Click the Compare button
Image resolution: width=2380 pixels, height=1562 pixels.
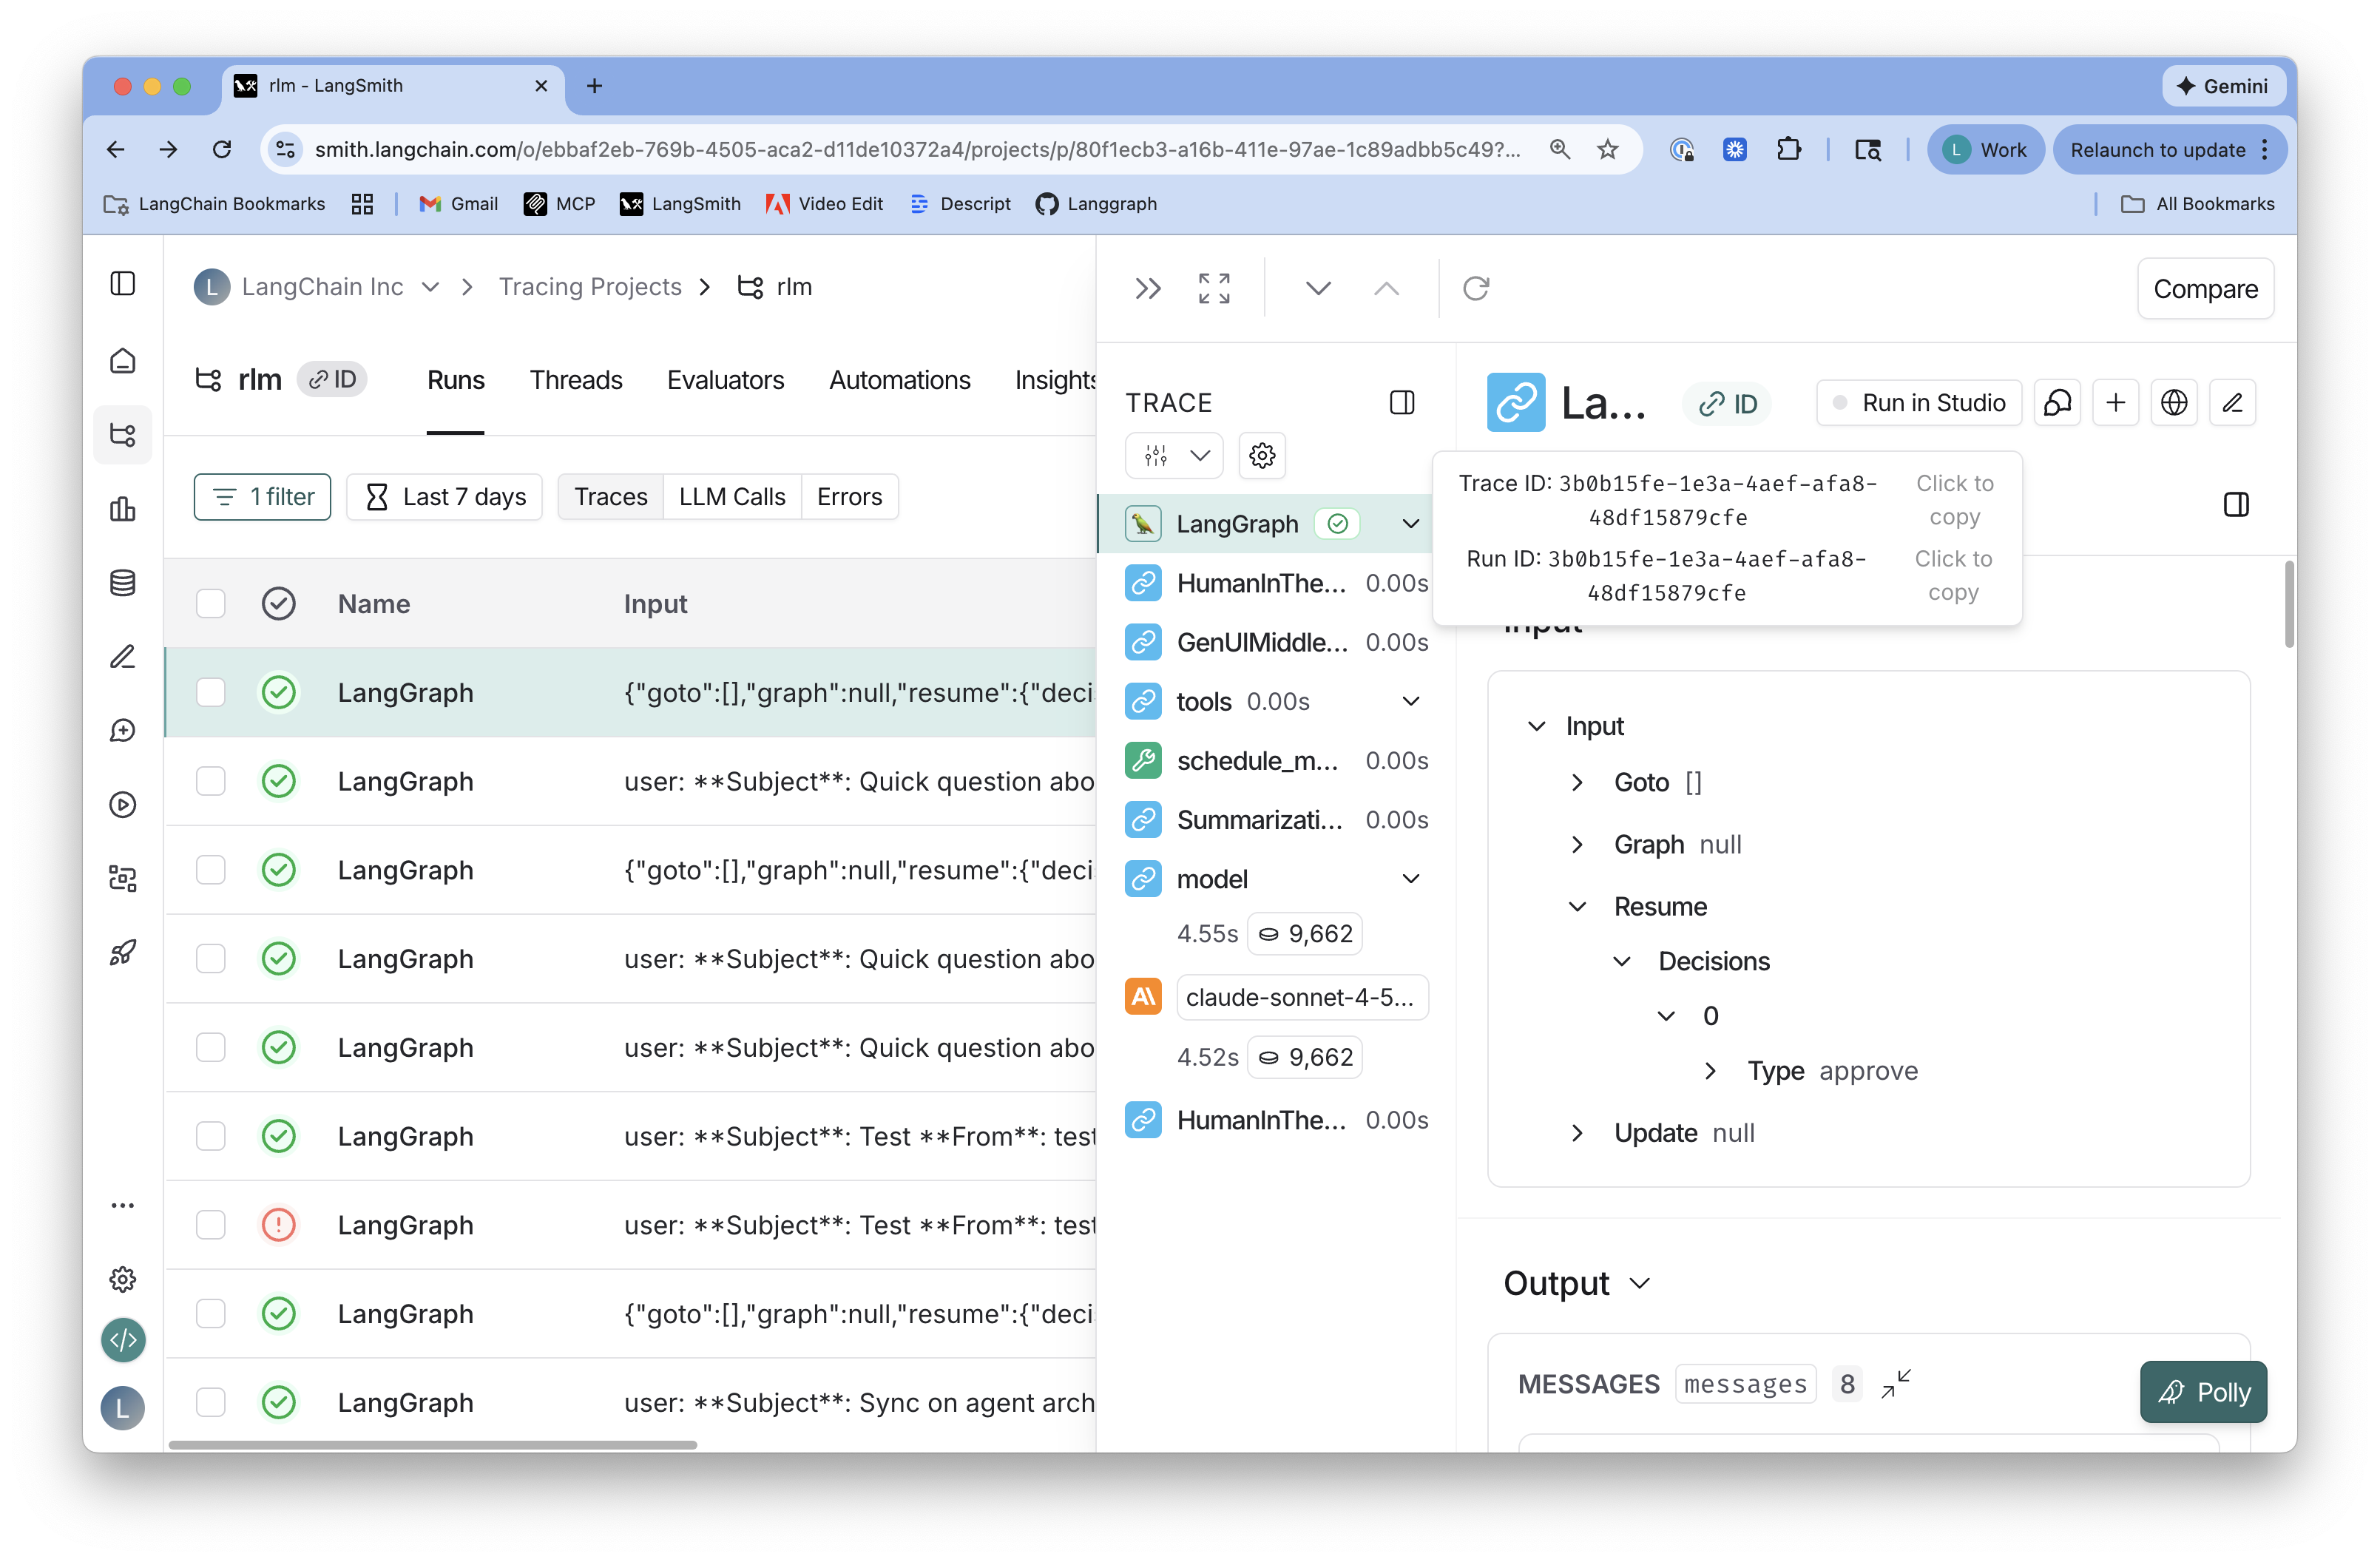pos(2205,289)
